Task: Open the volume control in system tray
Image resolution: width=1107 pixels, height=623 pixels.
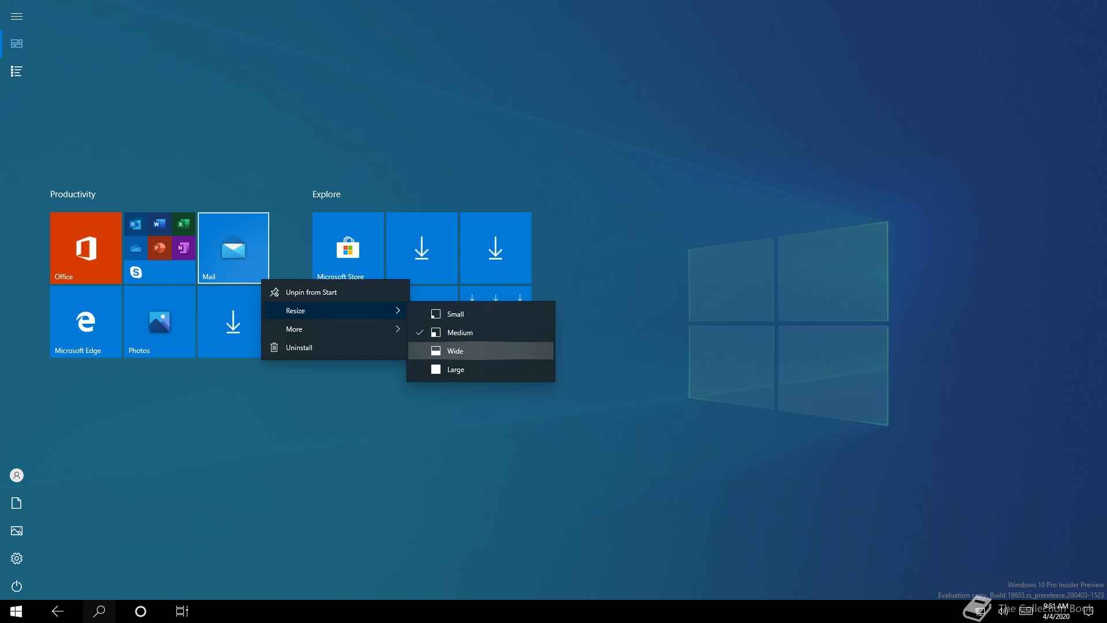Action: point(1003,611)
